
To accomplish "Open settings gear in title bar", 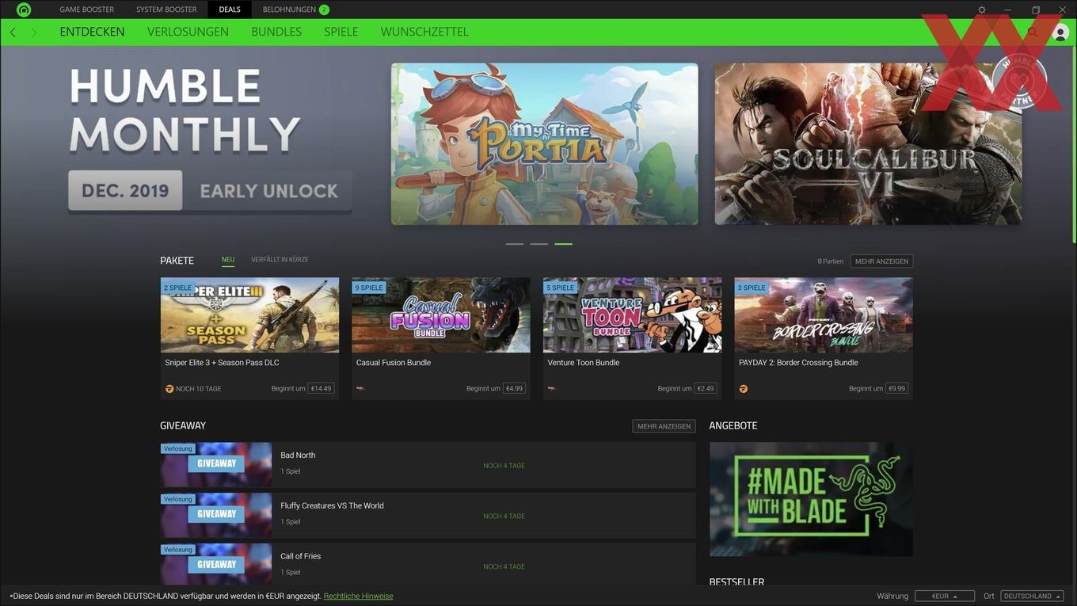I will 982,10.
